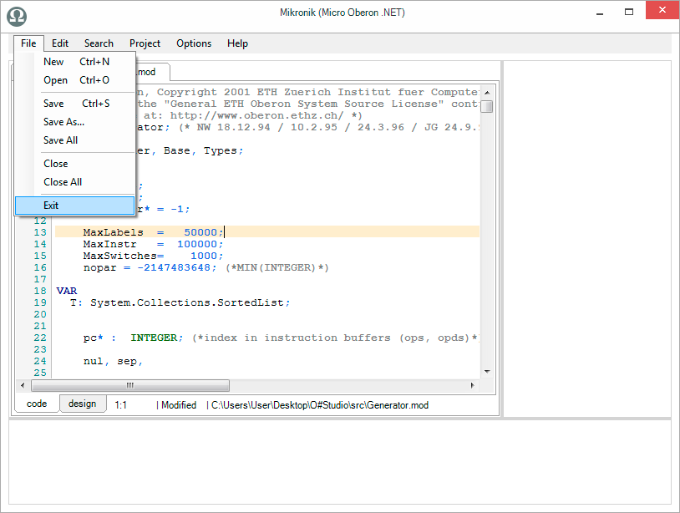680x513 pixels.
Task: Click the Generator.mod file path in status bar
Action: click(x=320, y=405)
